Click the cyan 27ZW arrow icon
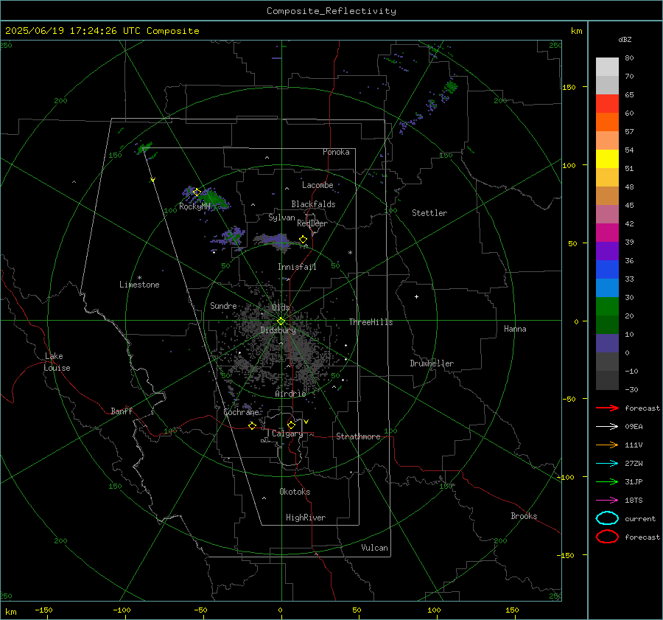Viewport: 663px width, 620px height. coord(607,464)
